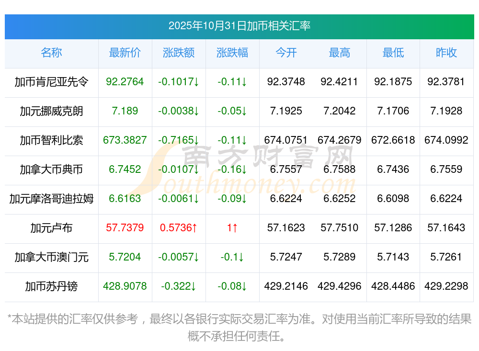Click percent change -0.09↓

(232, 198)
